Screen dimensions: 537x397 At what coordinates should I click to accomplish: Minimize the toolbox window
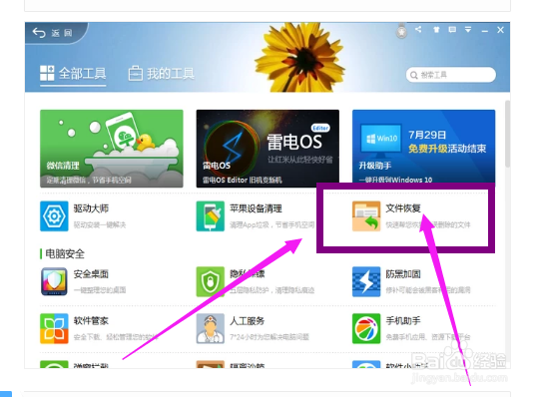485,31
